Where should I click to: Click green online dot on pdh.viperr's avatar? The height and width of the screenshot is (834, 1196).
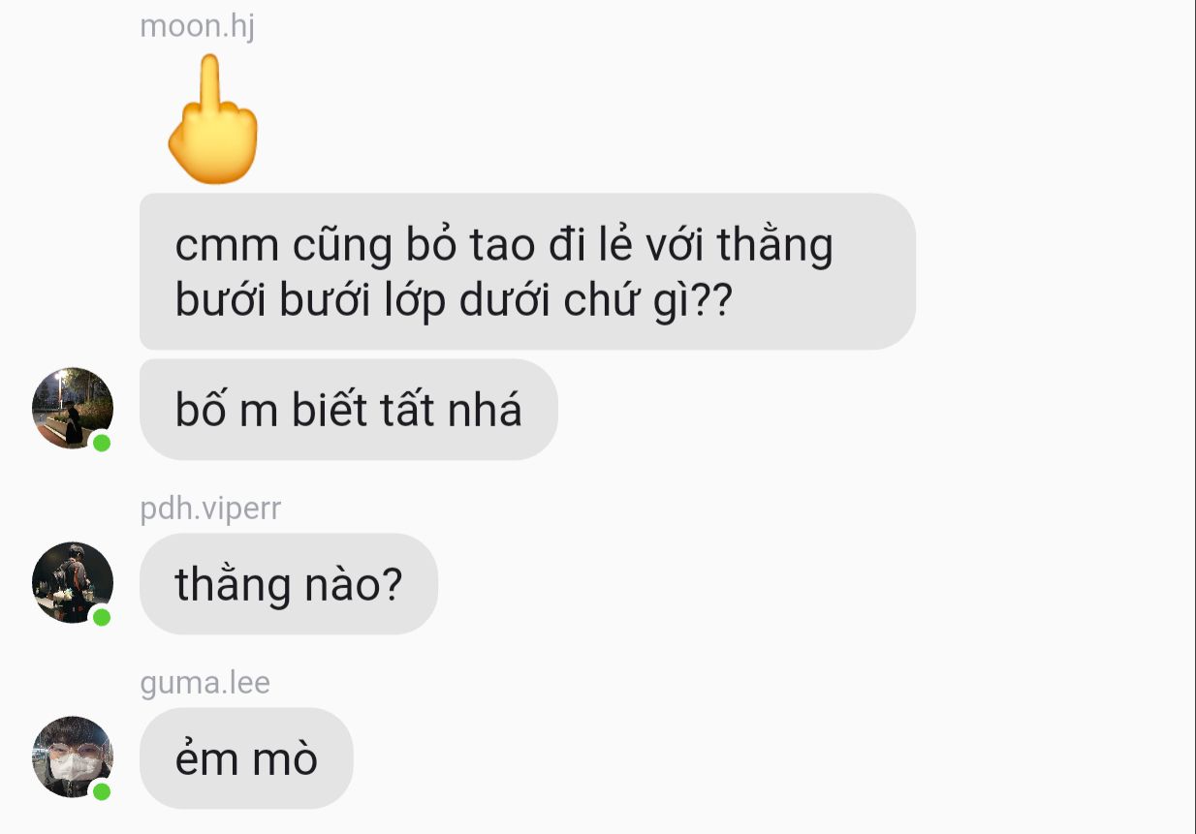(102, 617)
